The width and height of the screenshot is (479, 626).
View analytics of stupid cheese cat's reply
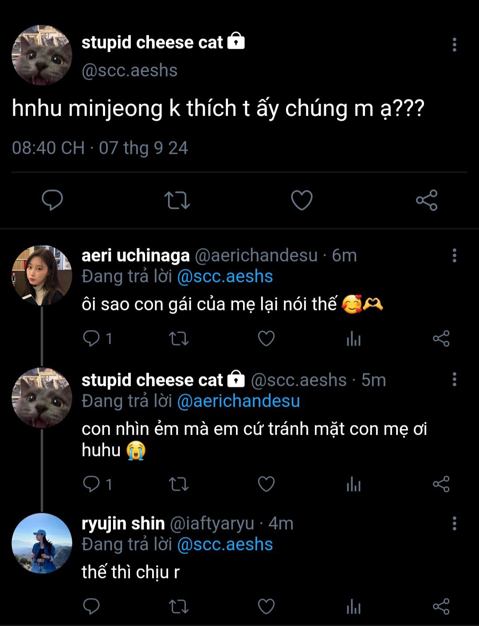[353, 484]
